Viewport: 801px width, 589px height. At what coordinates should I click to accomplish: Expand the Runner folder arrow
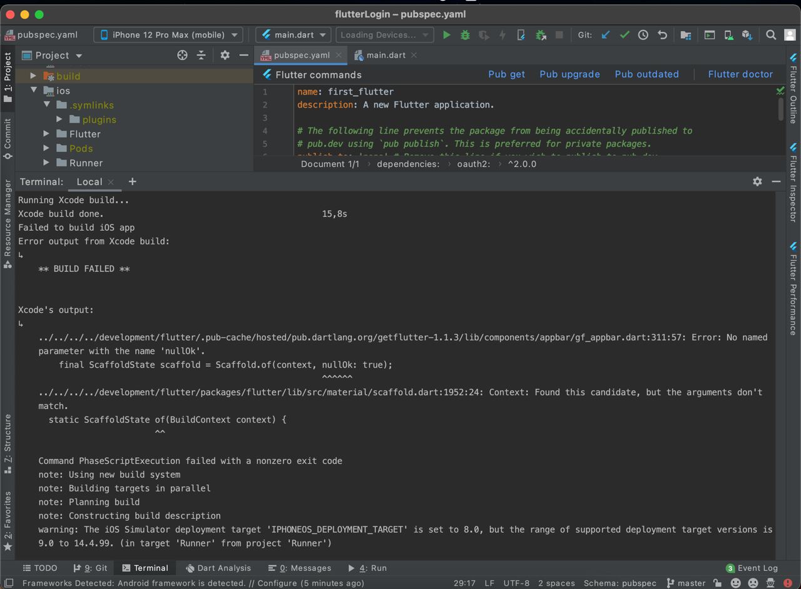click(x=47, y=162)
